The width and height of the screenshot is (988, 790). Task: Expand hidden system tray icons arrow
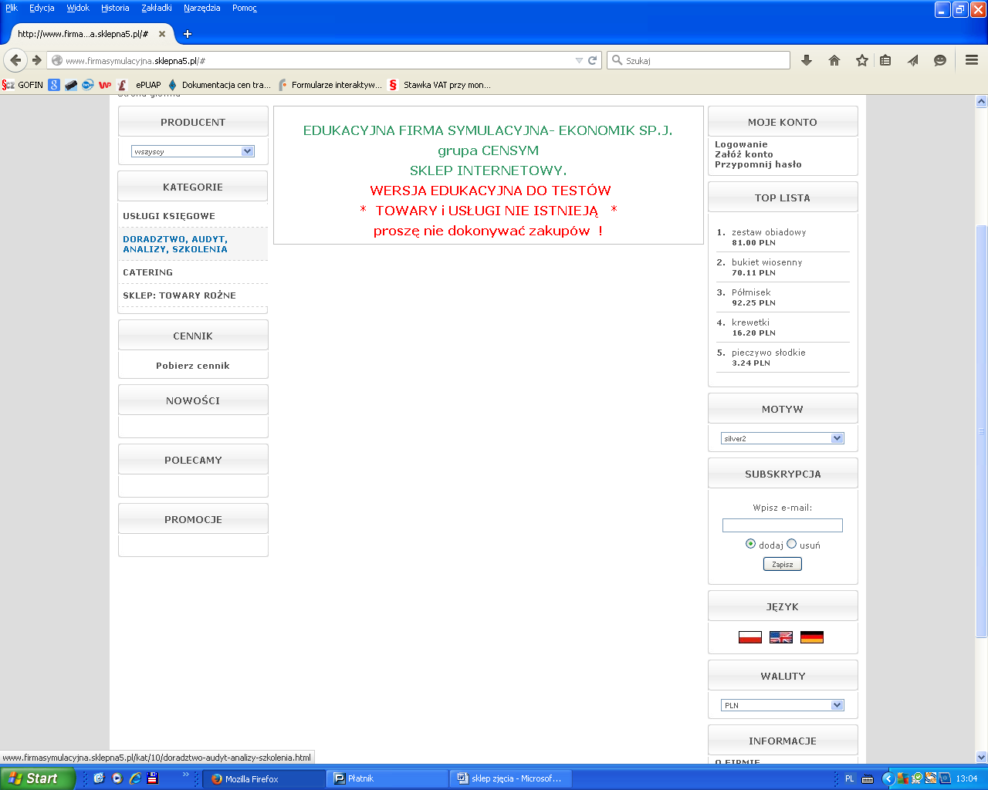pos(888,778)
